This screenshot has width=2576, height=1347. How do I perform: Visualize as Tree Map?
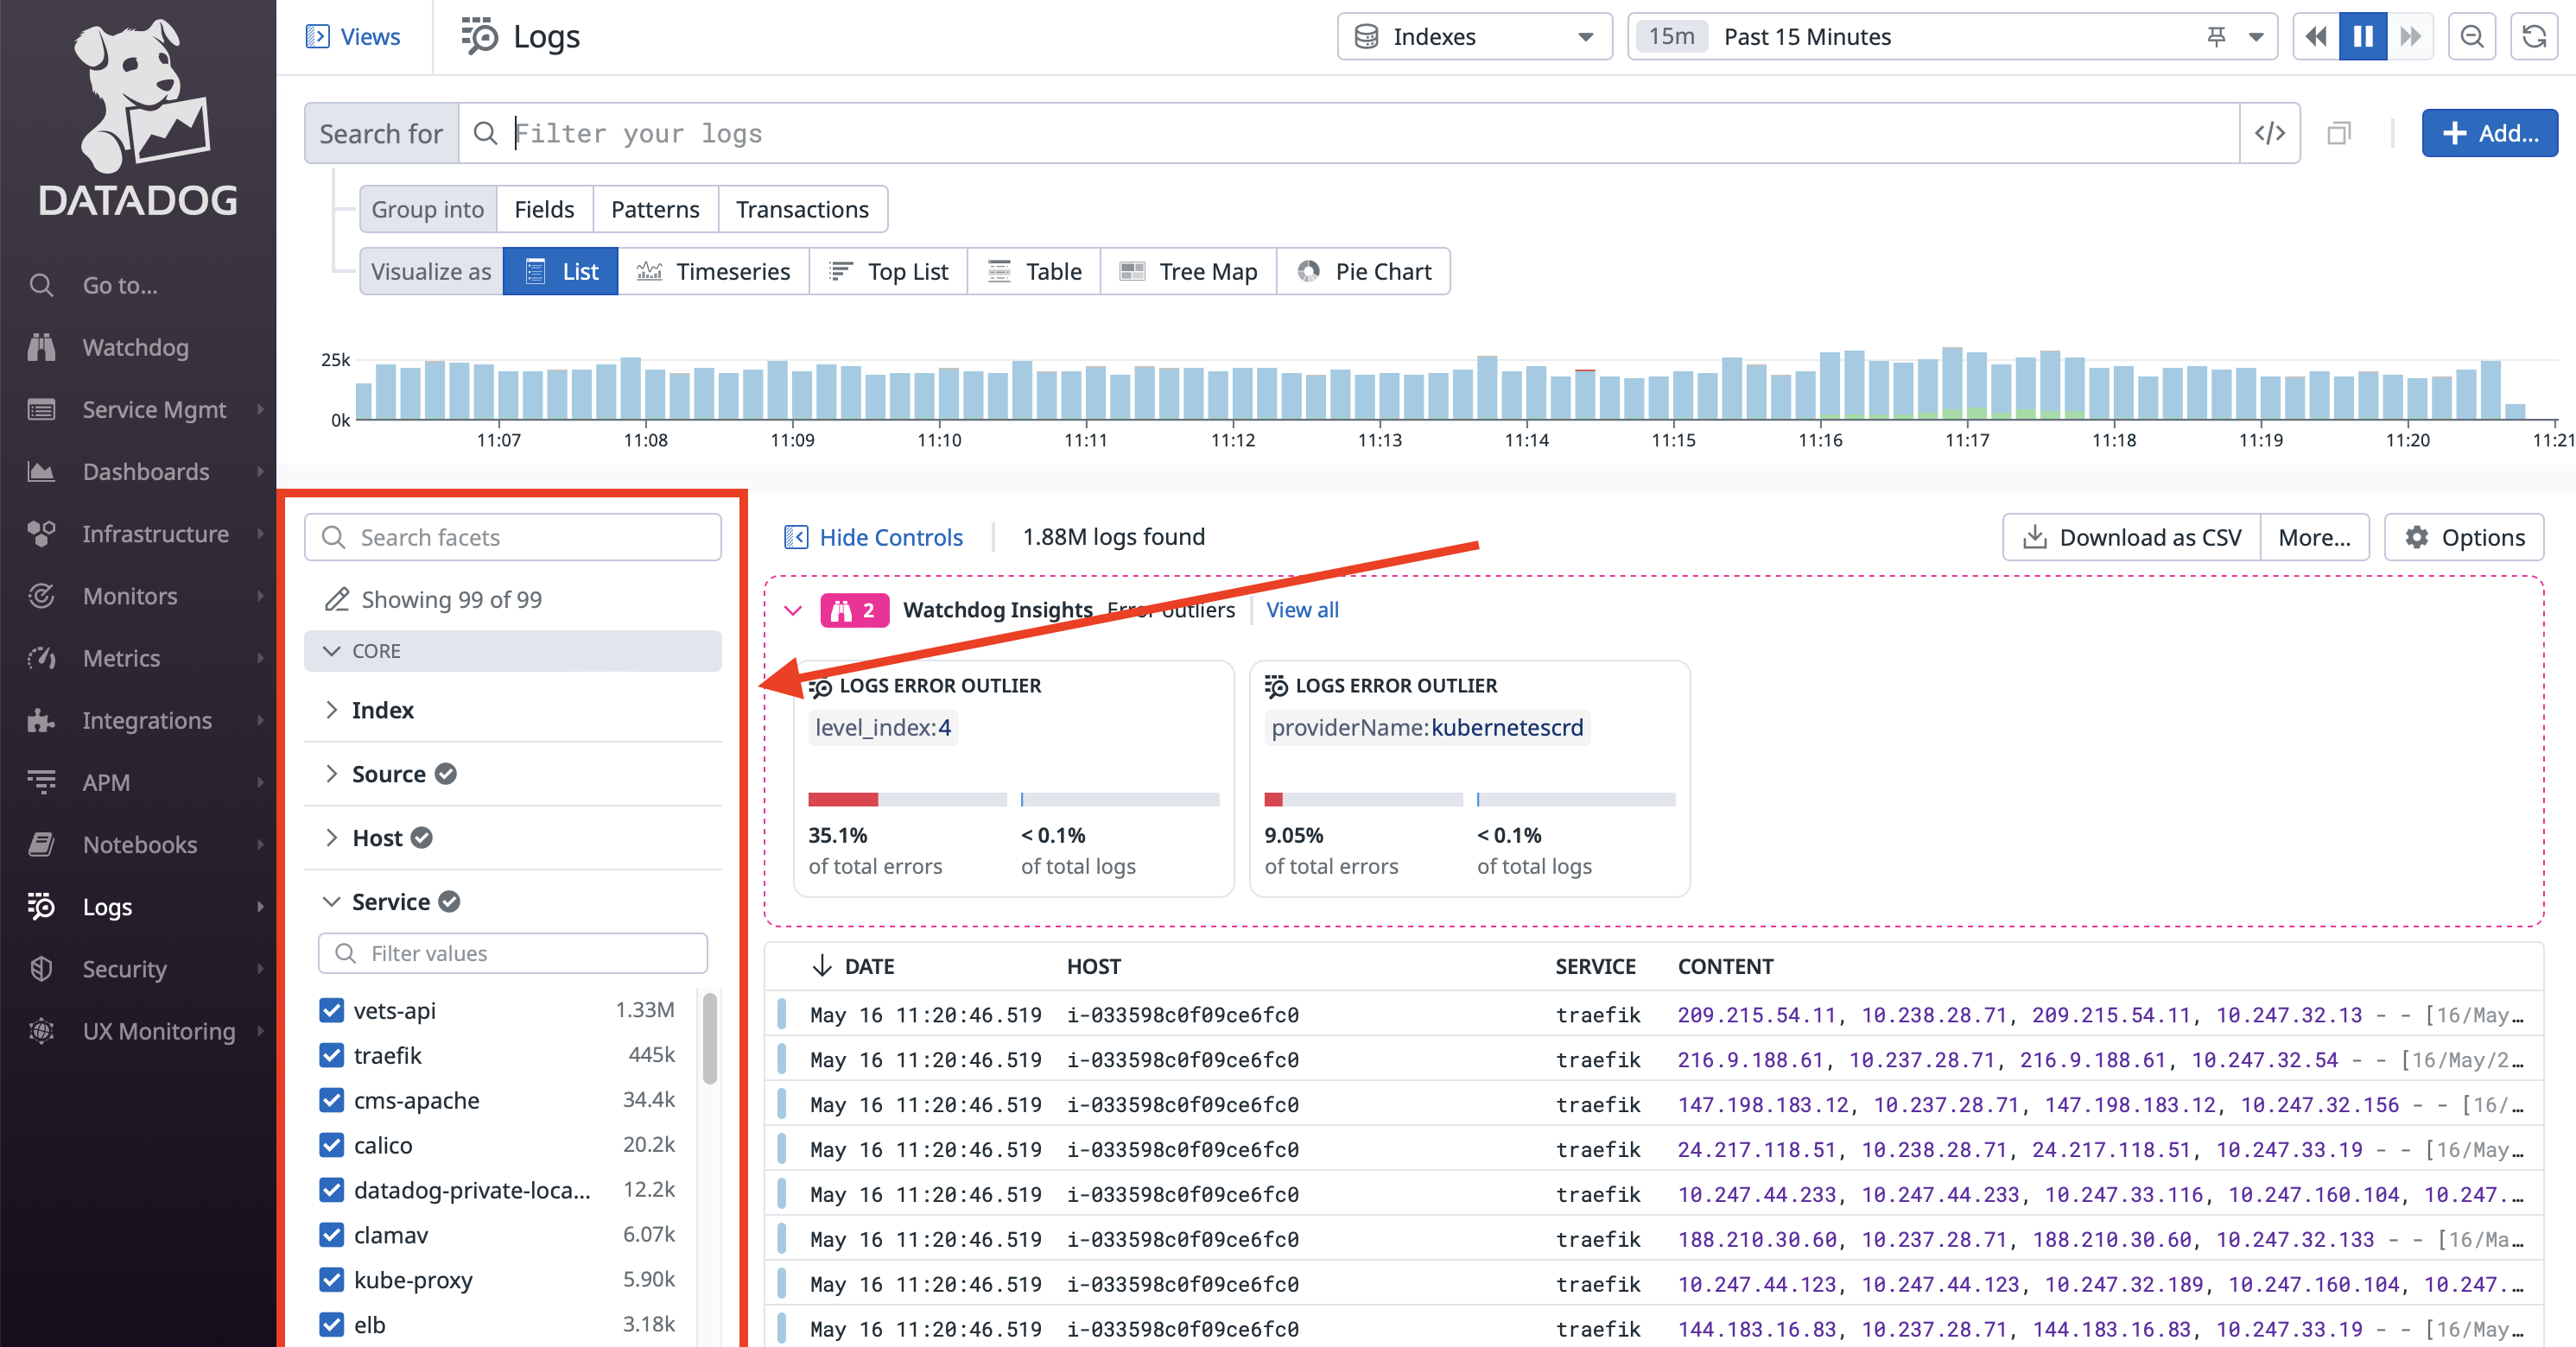(x=1188, y=272)
